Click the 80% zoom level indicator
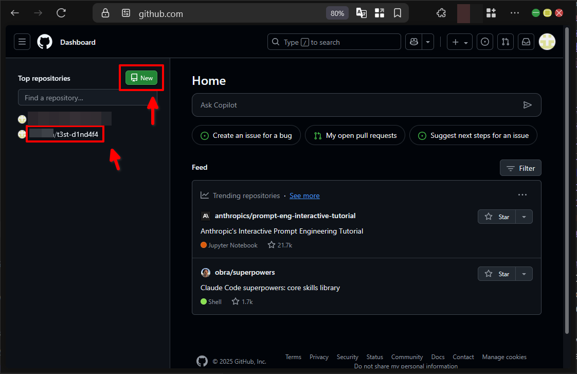Viewport: 577px width, 374px height. 337,13
